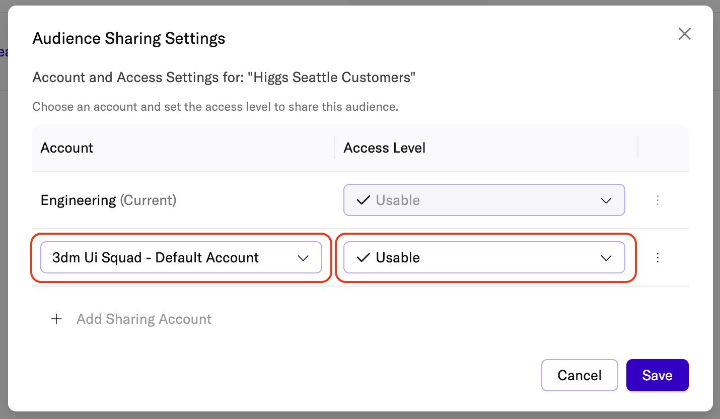Expand the 3dm Ui Squad account chevron arrow
The height and width of the screenshot is (419, 720).
pyautogui.click(x=303, y=258)
